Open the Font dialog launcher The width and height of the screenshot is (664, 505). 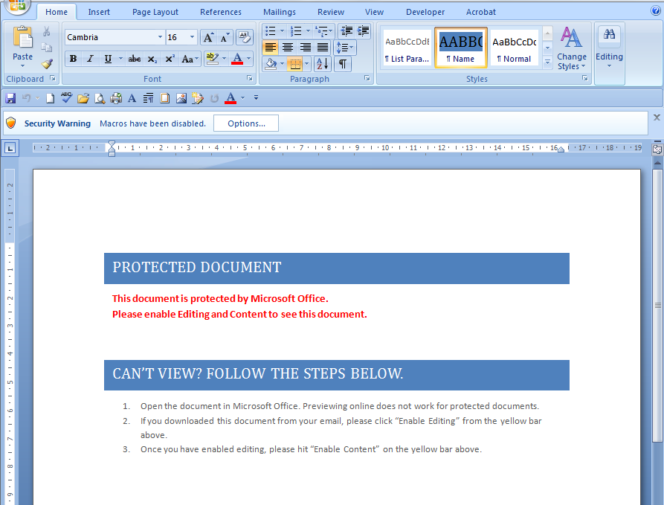point(250,78)
